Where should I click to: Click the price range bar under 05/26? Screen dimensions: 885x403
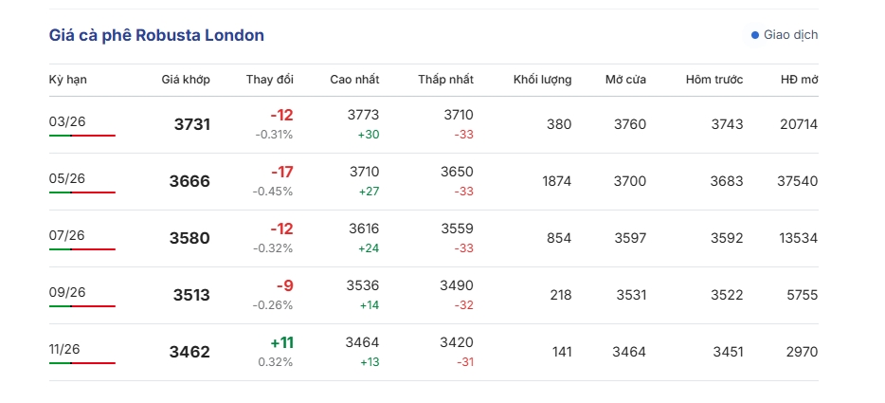pos(82,192)
